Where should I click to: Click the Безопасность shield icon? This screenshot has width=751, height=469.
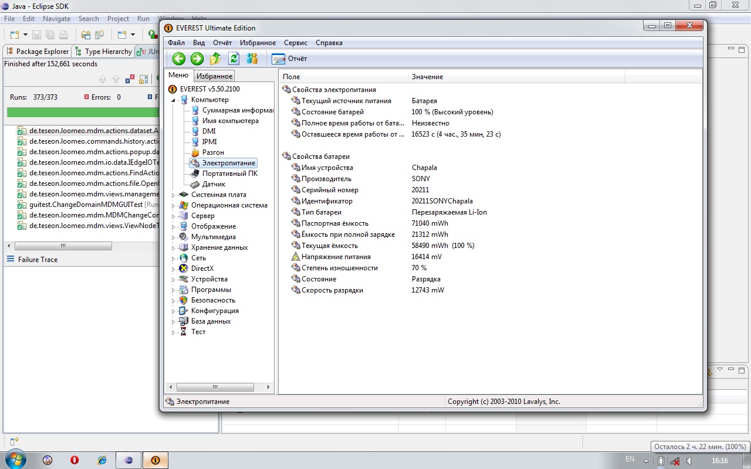point(184,300)
